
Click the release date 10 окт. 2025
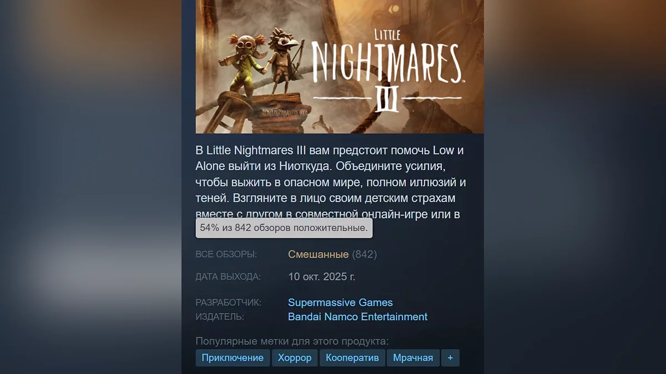click(322, 276)
